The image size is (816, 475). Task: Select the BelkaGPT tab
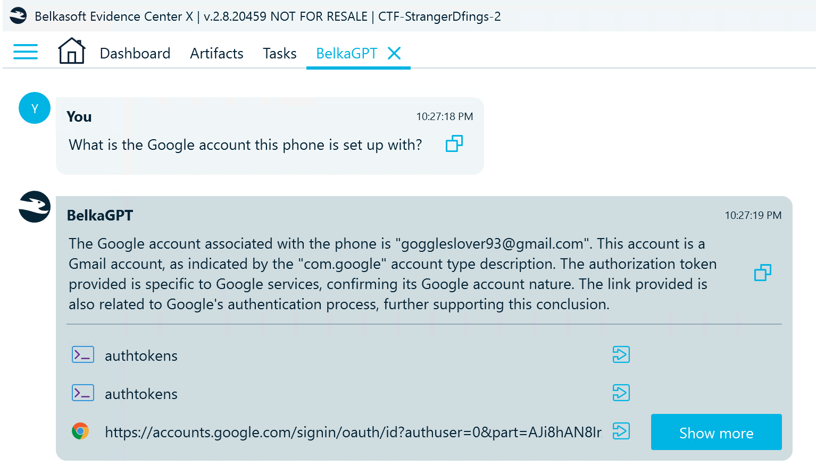(x=347, y=54)
